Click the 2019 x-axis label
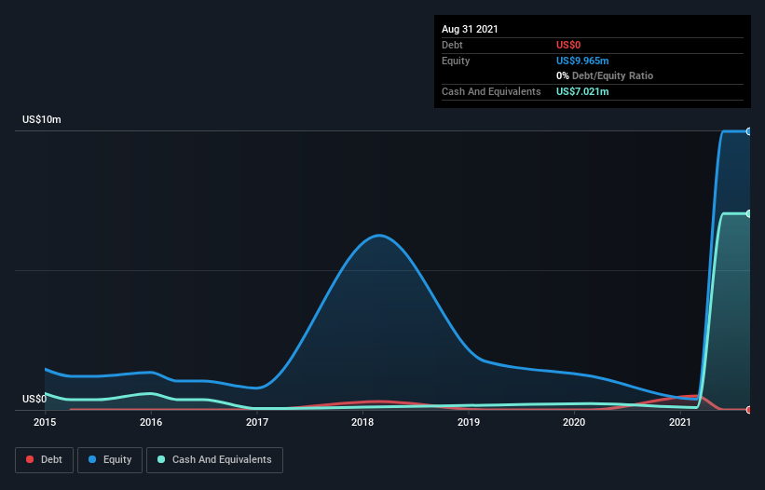The image size is (765, 490). (469, 422)
